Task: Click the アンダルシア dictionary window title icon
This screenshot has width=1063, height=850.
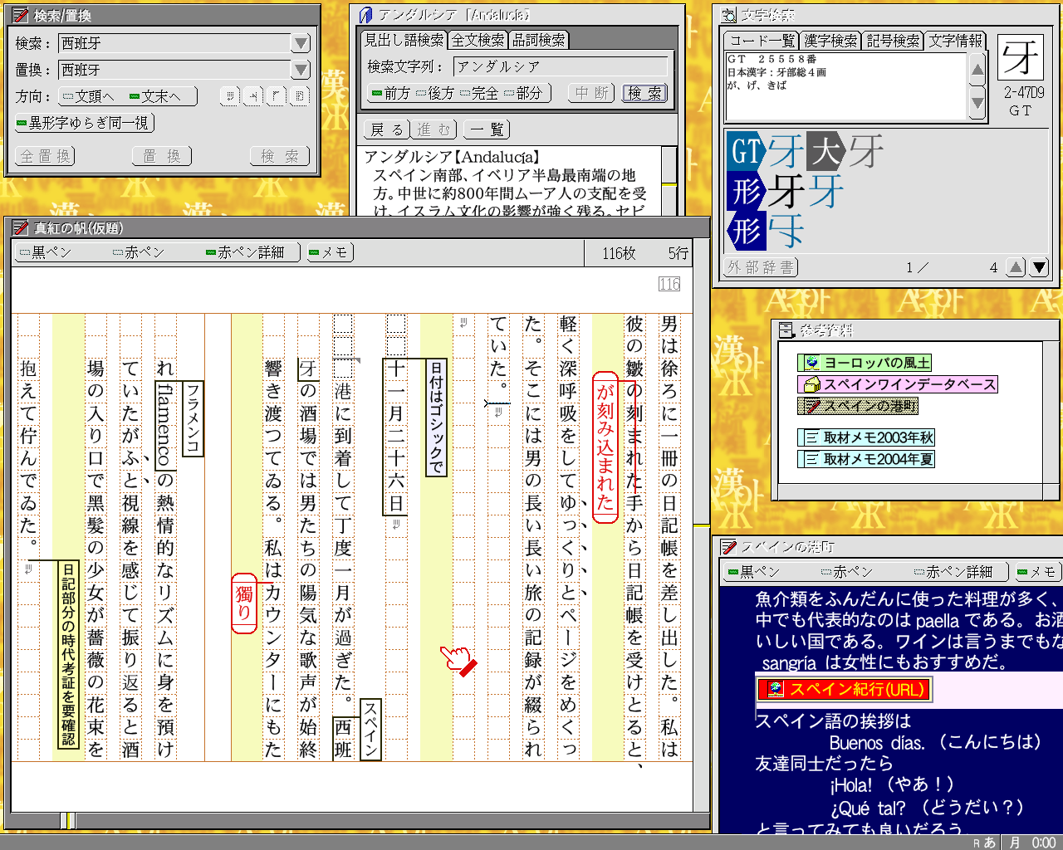Action: click(x=365, y=15)
